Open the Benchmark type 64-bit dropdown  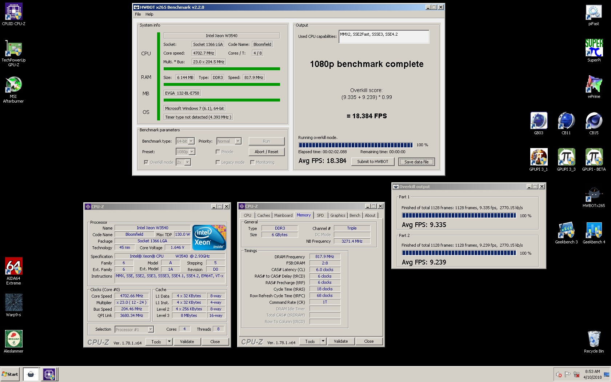185,141
